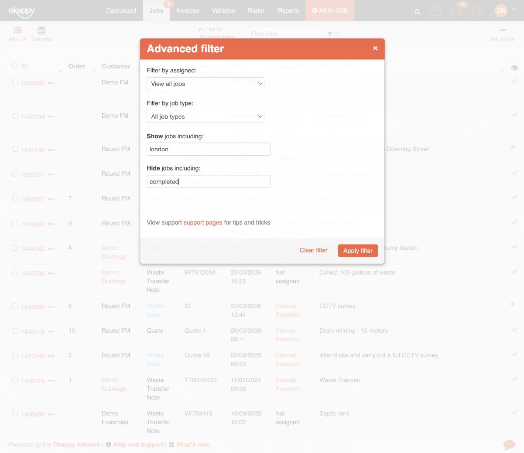Open the DR user avatar menu
The height and width of the screenshot is (453, 524).
pos(501,10)
